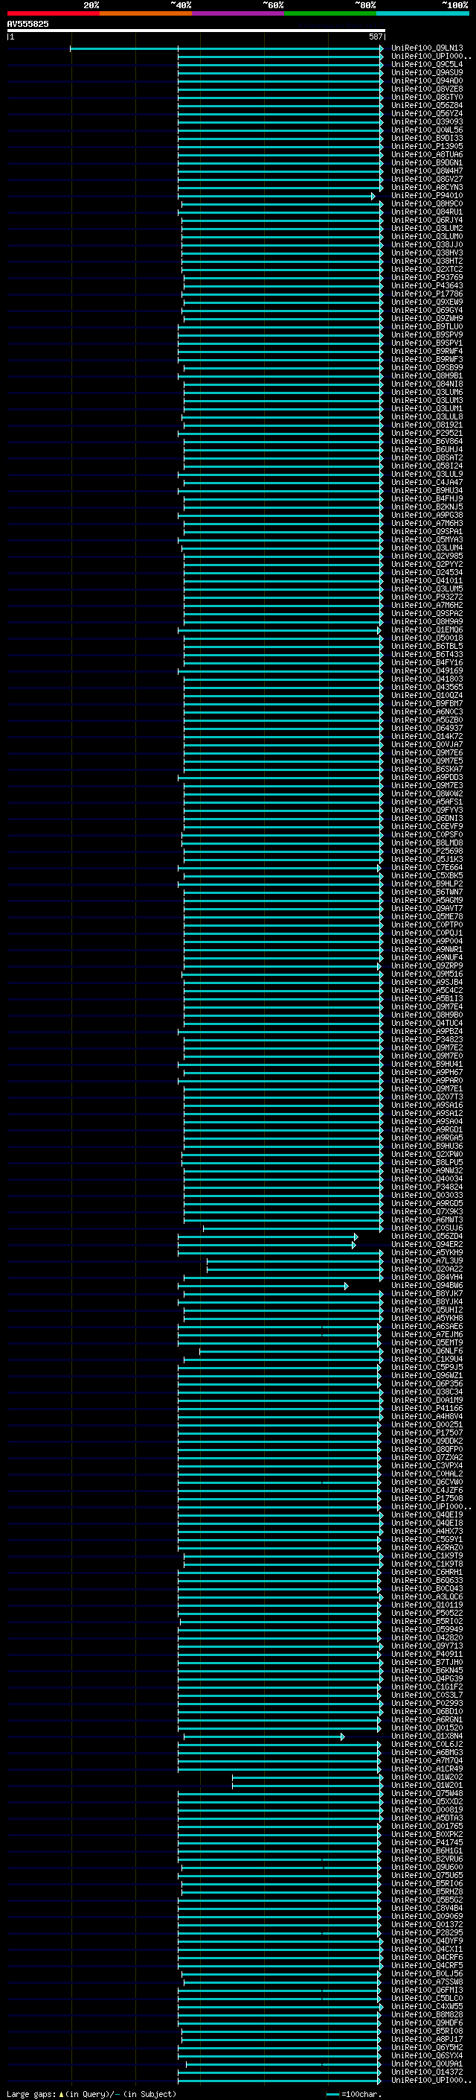Select hit UniRef100_A6MWT3
This screenshot has width=476, height=2100.
coord(427,1219)
